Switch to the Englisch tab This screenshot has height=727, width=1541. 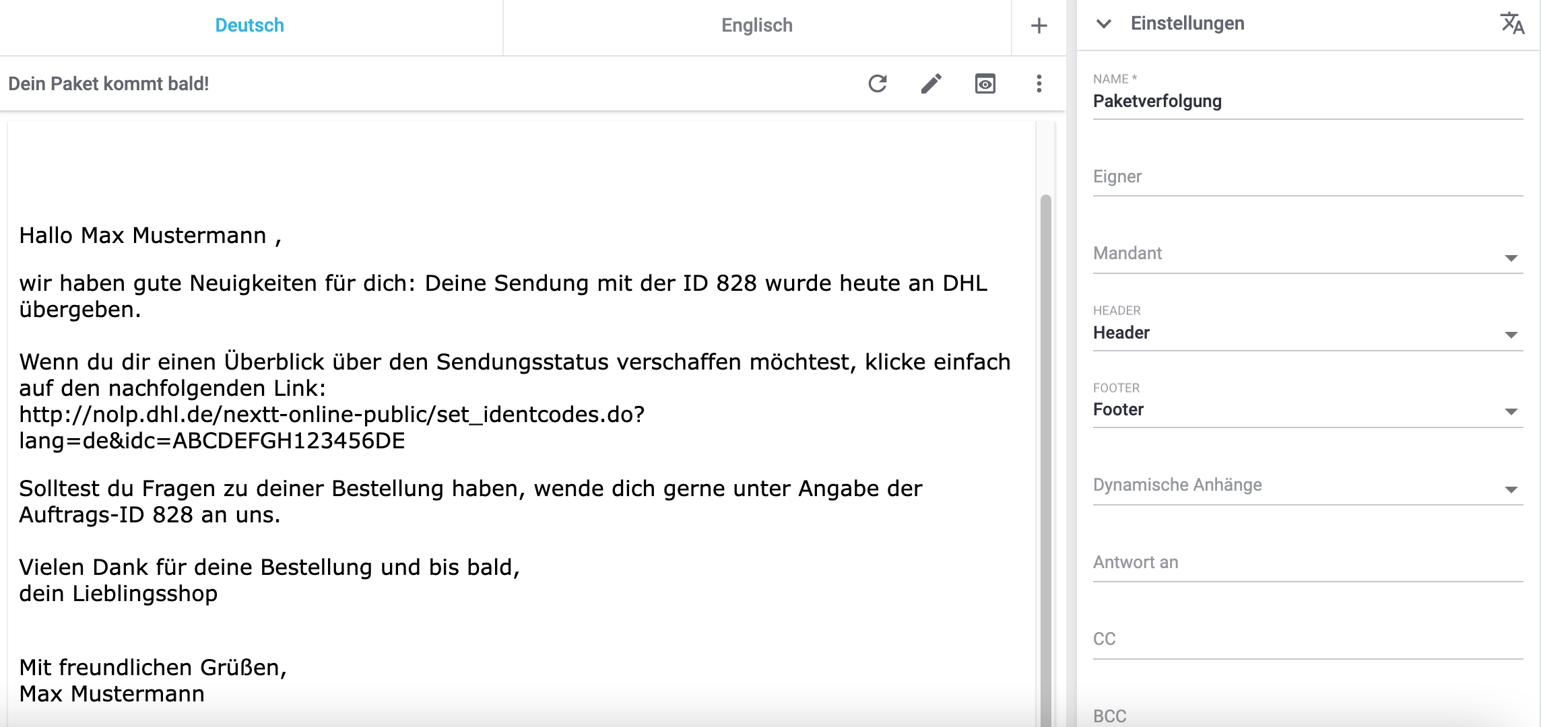[x=756, y=26]
